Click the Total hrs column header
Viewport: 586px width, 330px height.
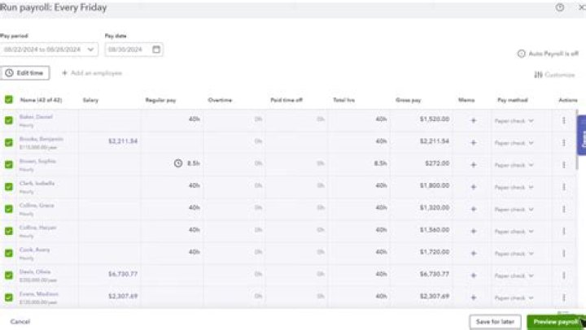tap(343, 100)
